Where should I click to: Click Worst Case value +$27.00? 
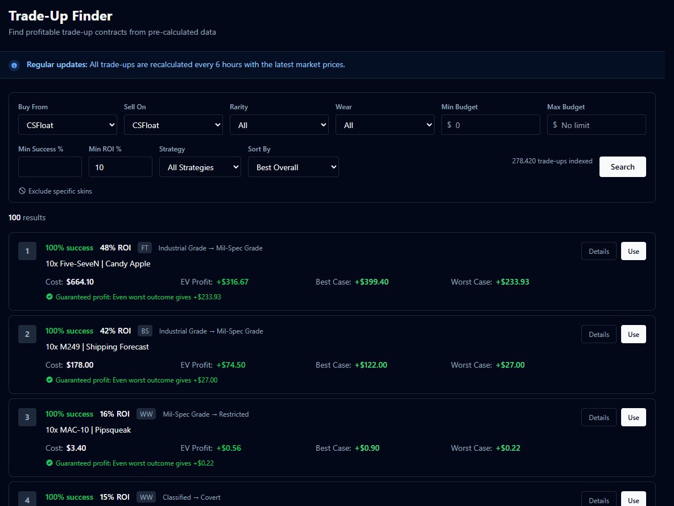510,365
